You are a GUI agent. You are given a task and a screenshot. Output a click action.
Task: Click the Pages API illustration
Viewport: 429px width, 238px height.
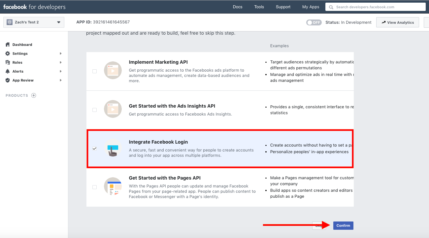pos(113,187)
